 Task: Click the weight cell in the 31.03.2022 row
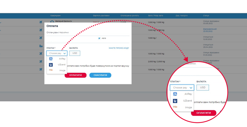[156, 54]
